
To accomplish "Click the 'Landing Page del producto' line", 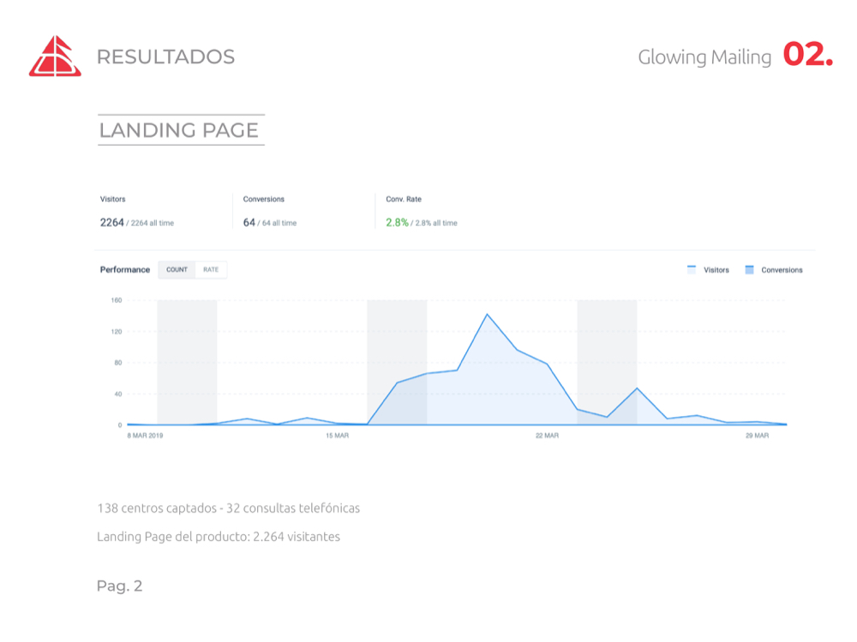I will point(219,537).
